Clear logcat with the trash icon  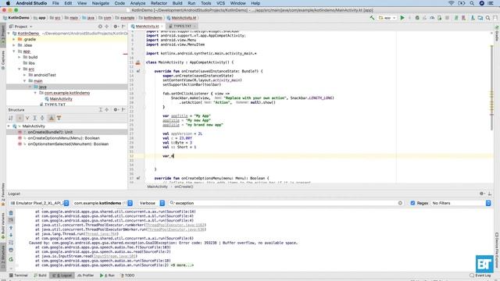(x=11, y=213)
